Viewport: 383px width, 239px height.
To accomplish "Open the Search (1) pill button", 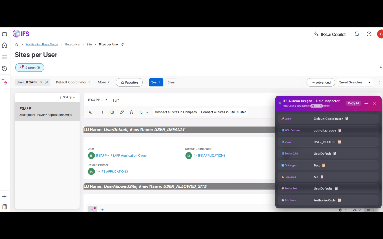I will [x=30, y=68].
